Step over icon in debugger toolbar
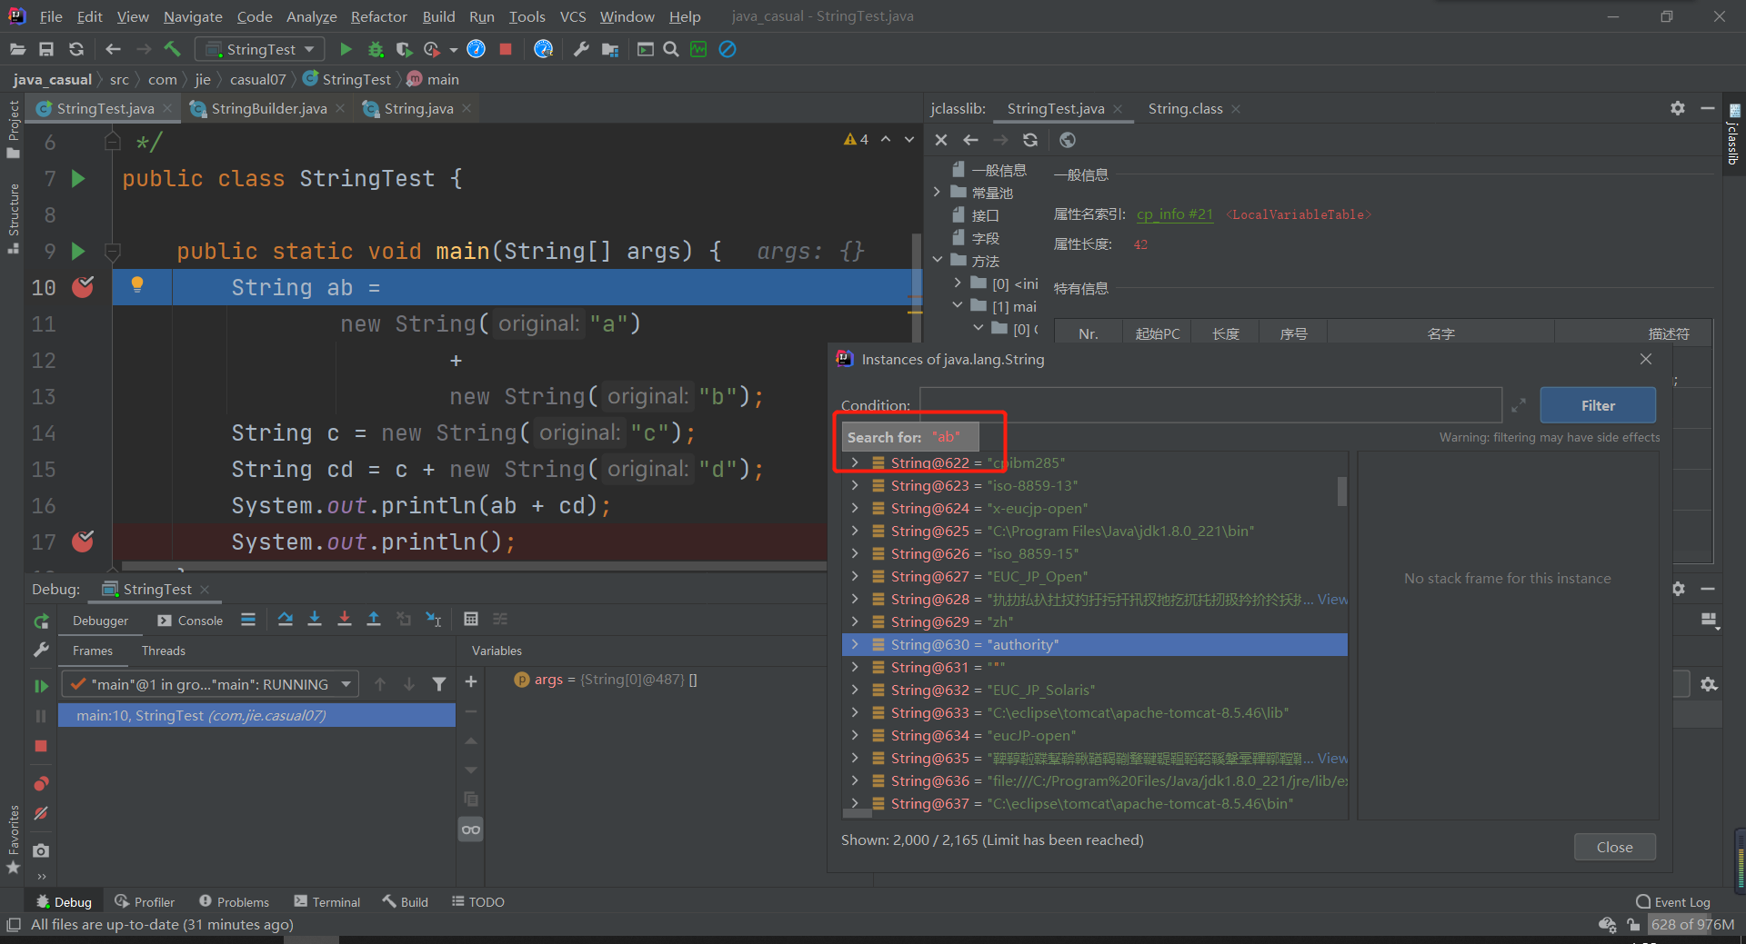This screenshot has height=944, width=1746. (285, 620)
